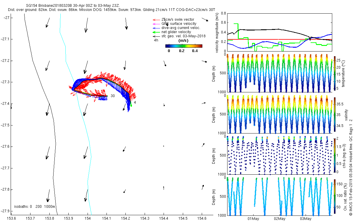Click the 01May date tick label
This screenshot has height=222, width=355.
(254, 219)
